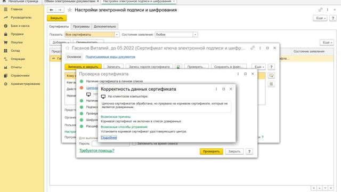Click help ? button in certificate toolbar
The width and height of the screenshot is (341, 192).
point(271,67)
